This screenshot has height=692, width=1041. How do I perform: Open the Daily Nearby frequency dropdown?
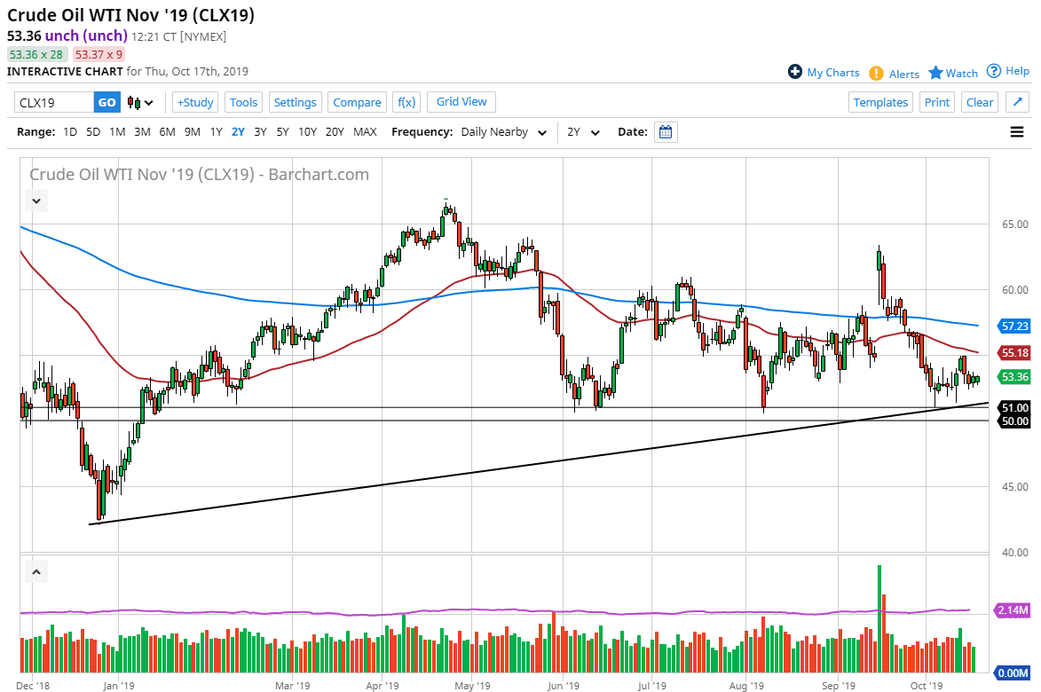[503, 131]
